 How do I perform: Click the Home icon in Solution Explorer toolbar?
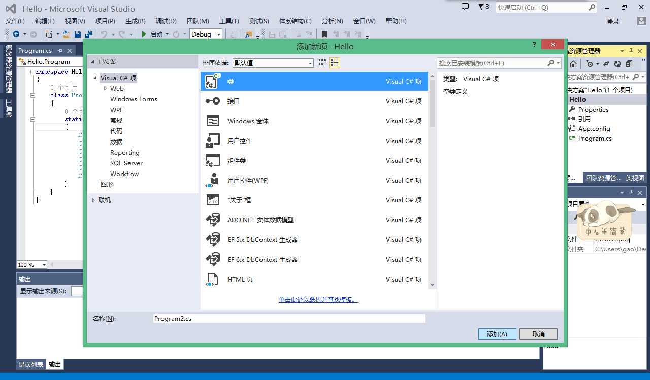[x=573, y=64]
